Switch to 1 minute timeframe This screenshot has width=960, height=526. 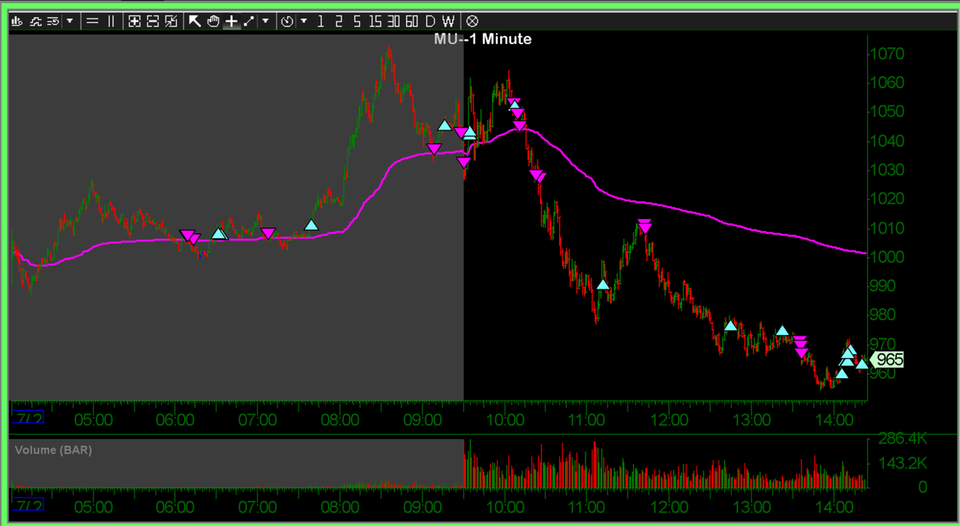point(321,22)
